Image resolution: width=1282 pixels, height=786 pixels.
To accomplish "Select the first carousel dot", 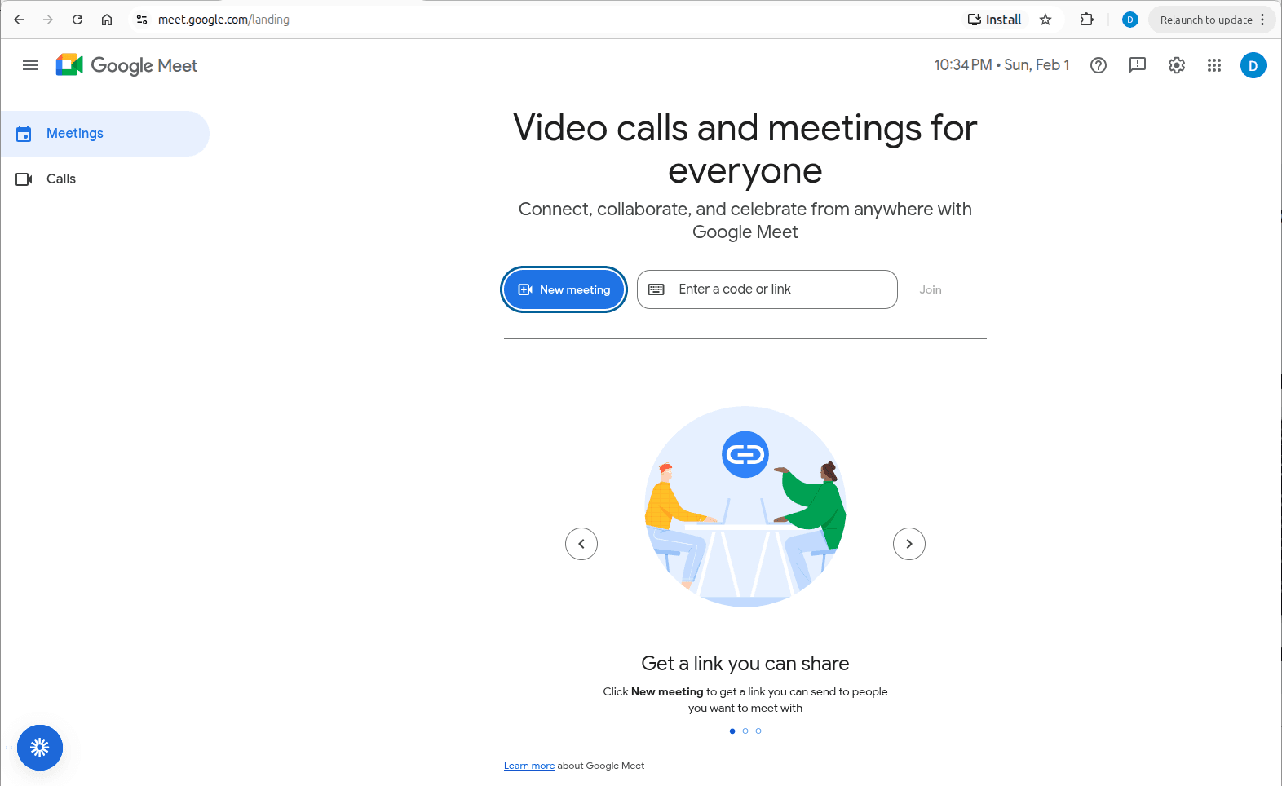I will tap(732, 731).
